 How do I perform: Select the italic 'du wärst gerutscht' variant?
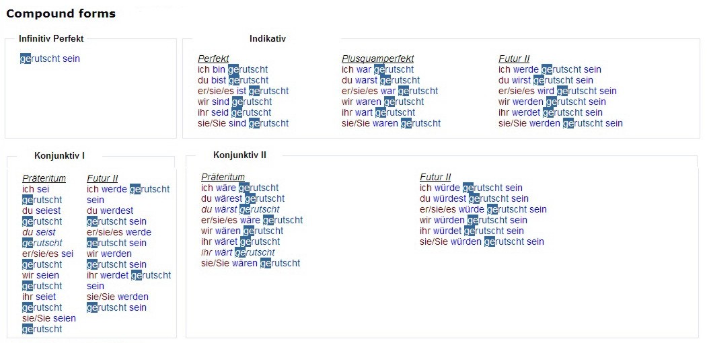tap(240, 210)
